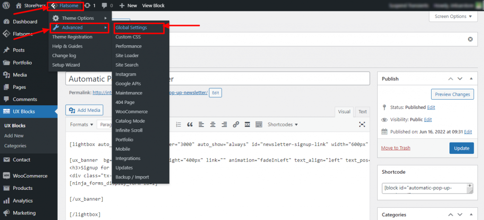Screen dimensions: 484x220
Task: Switch to the Visual editor tab
Action: 344,112
